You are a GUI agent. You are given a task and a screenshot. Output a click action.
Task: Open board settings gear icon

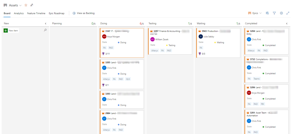(281, 13)
